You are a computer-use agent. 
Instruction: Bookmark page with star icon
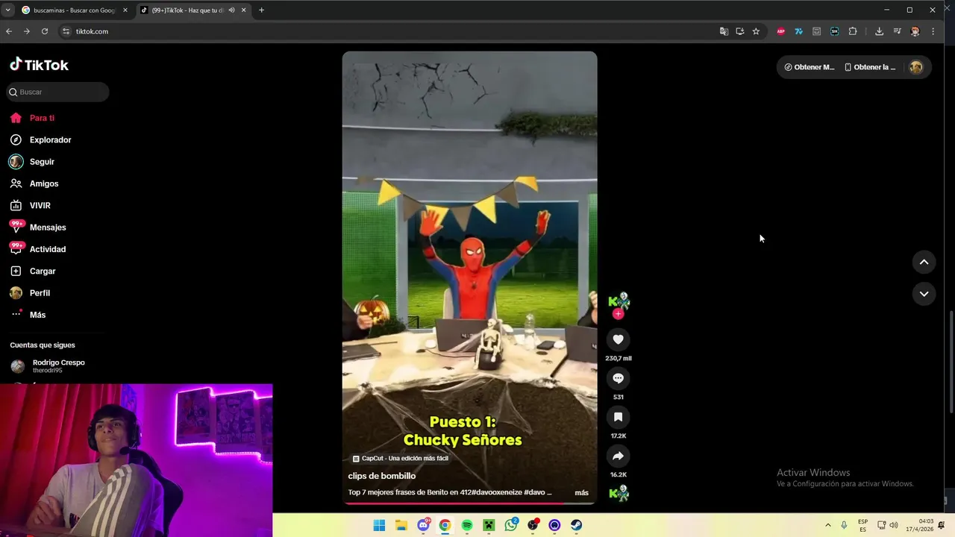click(756, 31)
